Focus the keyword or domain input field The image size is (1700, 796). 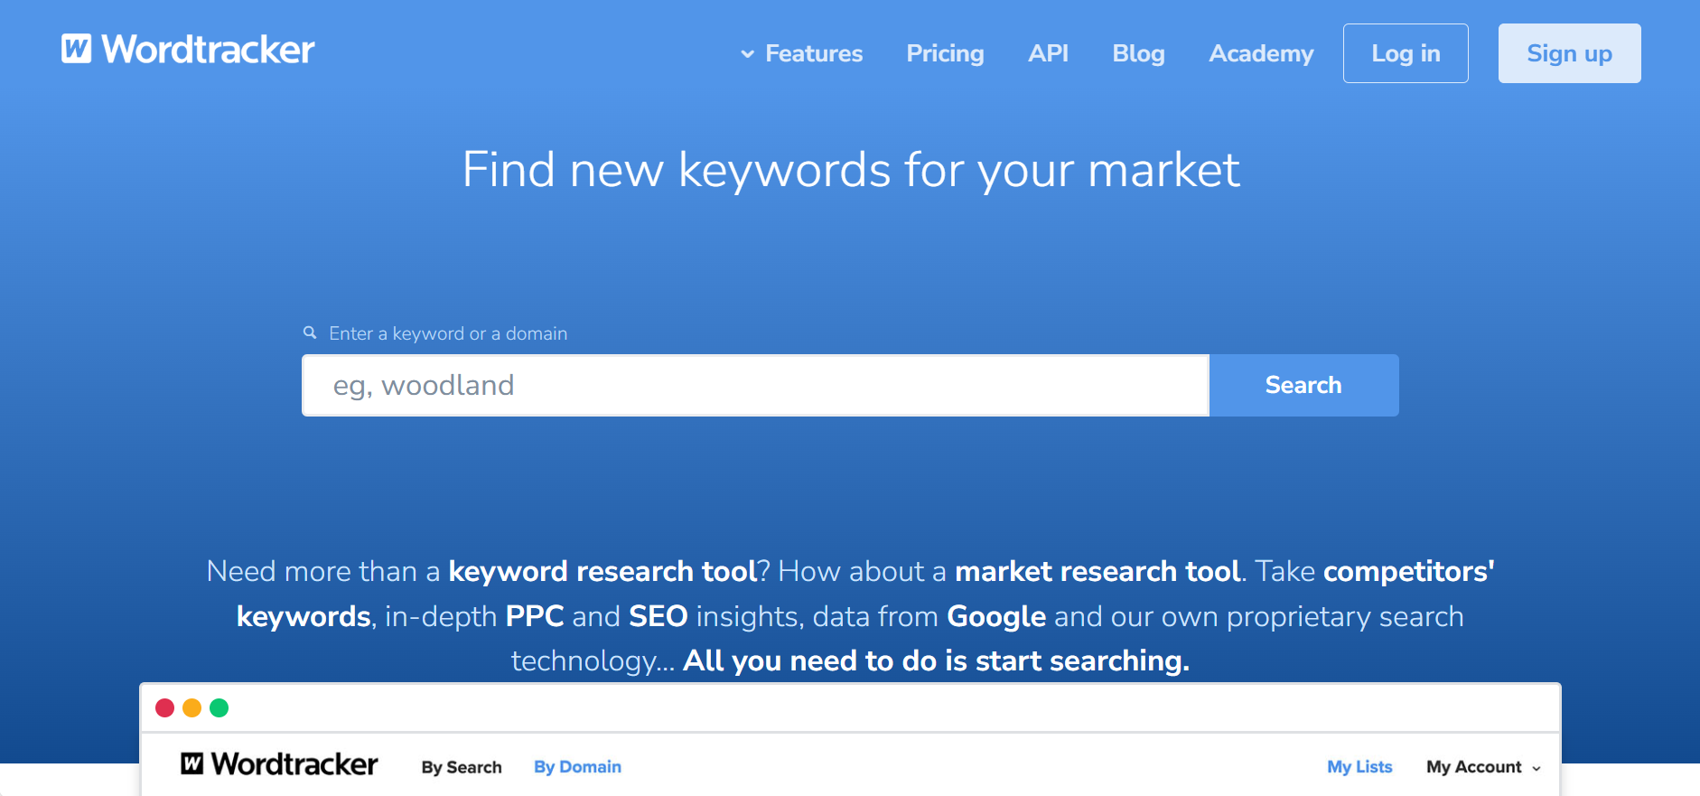tap(755, 385)
